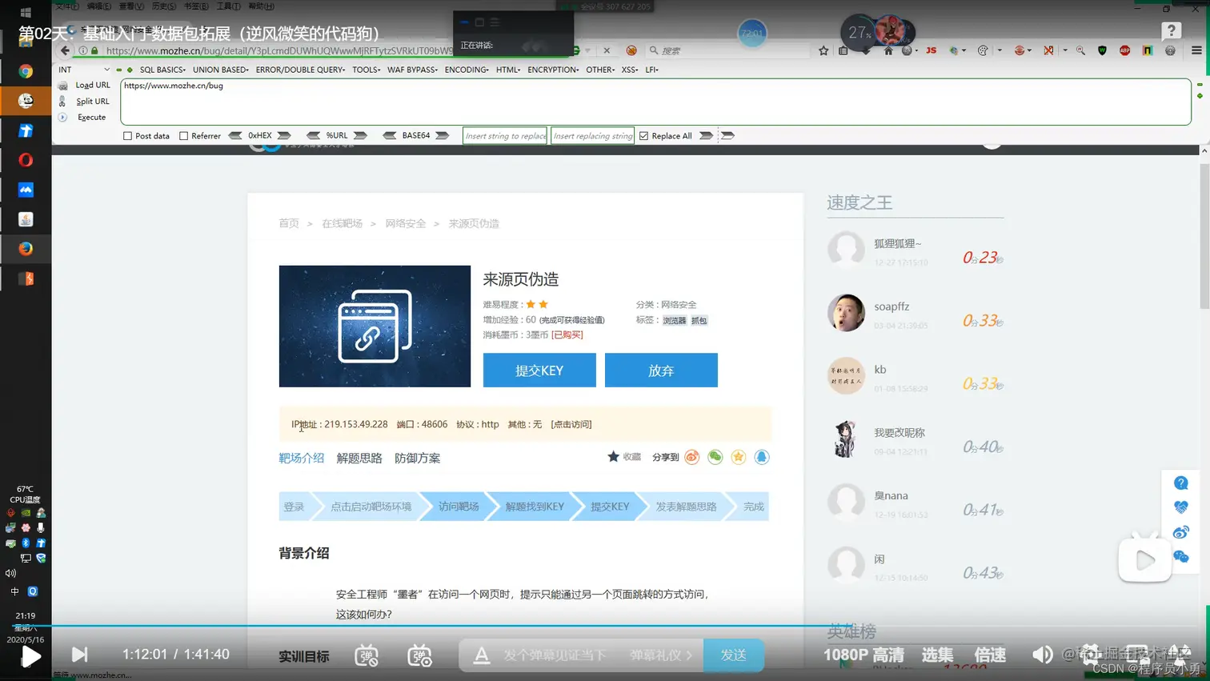Click the bookmark star icon in toolbar

click(x=823, y=50)
